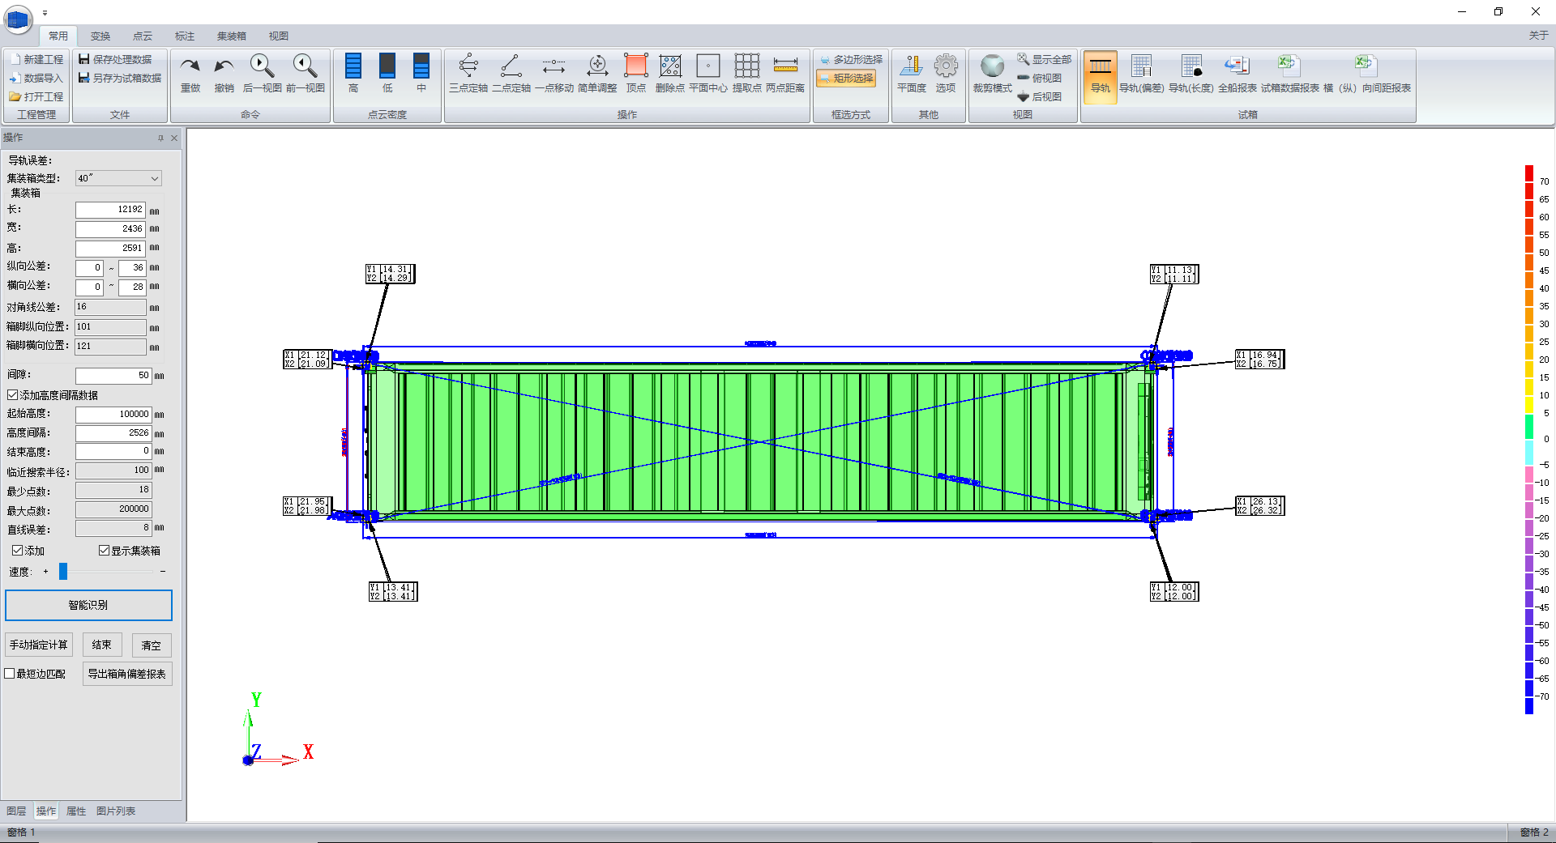Choose 矩形选择 selection mode

tap(846, 78)
